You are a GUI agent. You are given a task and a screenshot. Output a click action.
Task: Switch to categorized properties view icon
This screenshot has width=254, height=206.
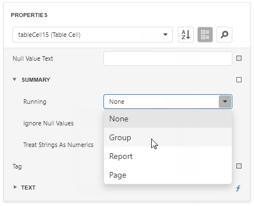click(205, 35)
